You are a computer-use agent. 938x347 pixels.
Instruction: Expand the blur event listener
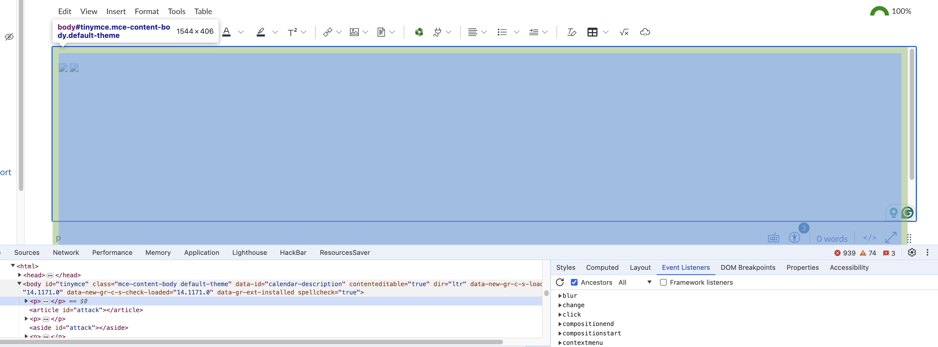[x=560, y=296]
